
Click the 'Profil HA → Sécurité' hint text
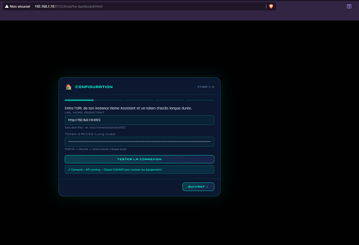click(96, 149)
